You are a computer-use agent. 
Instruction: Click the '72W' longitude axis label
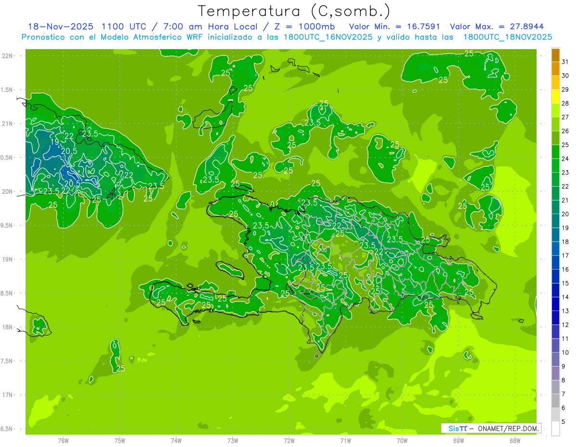click(289, 441)
